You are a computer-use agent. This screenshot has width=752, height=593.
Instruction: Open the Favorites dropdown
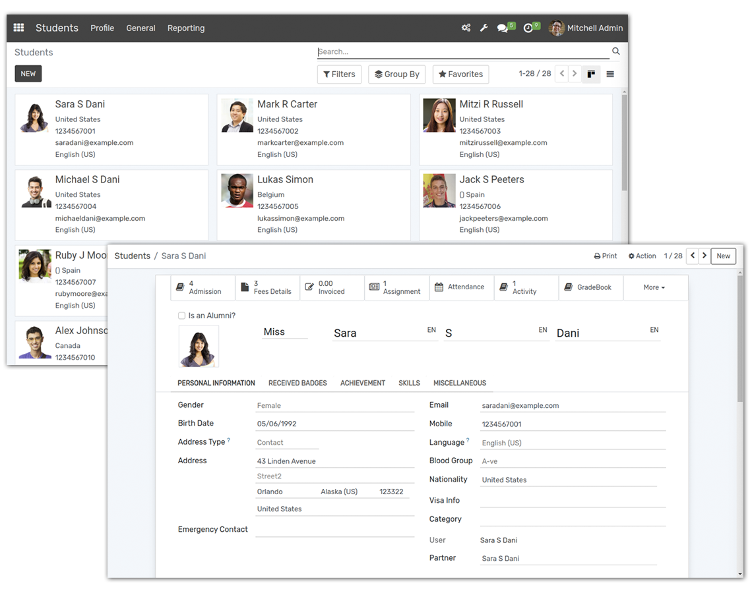(x=460, y=74)
